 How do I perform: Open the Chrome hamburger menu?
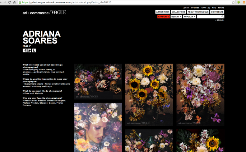pyautogui.click(x=243, y=2)
